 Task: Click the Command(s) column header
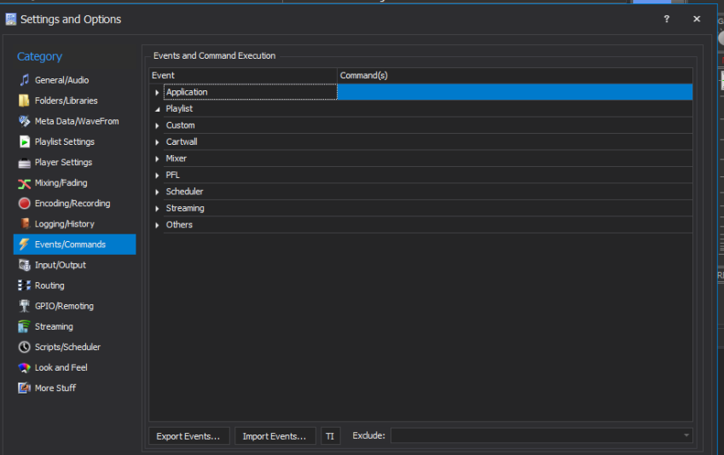coord(515,75)
